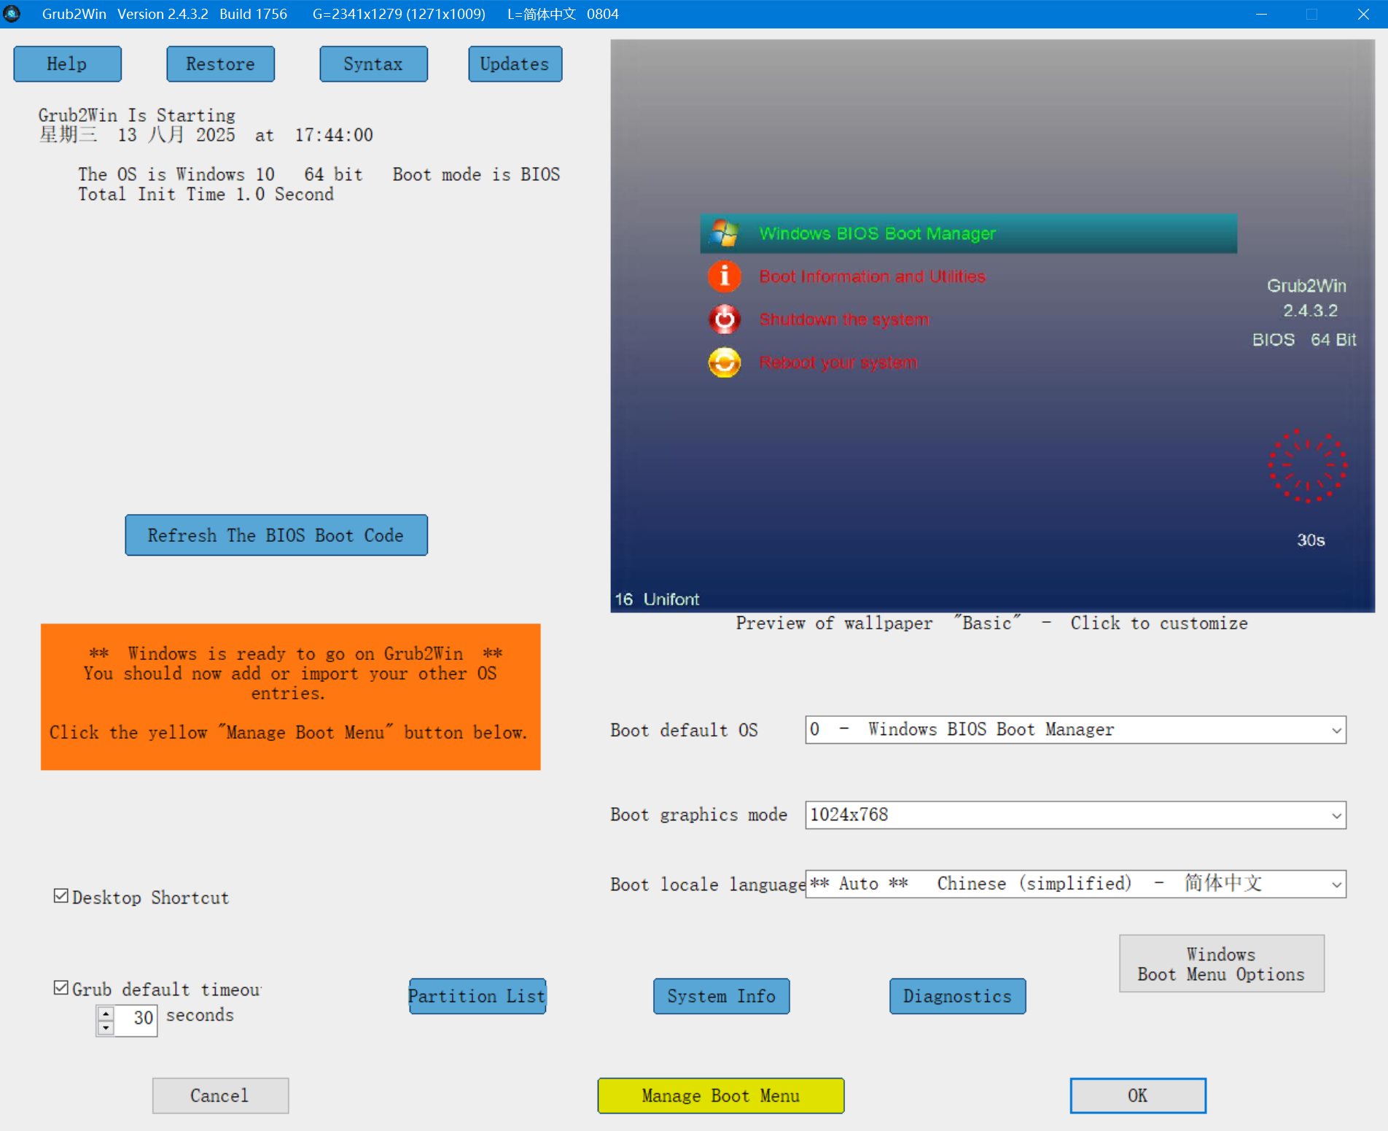
Task: Click the timeout seconds input field
Action: point(139,1020)
